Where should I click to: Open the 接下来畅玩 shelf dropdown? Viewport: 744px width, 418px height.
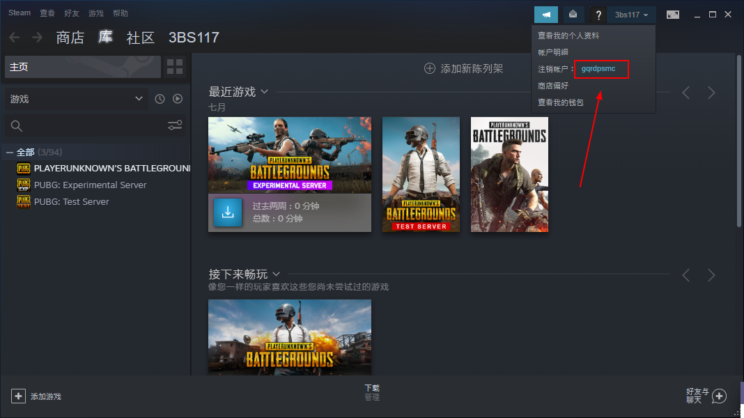(276, 274)
